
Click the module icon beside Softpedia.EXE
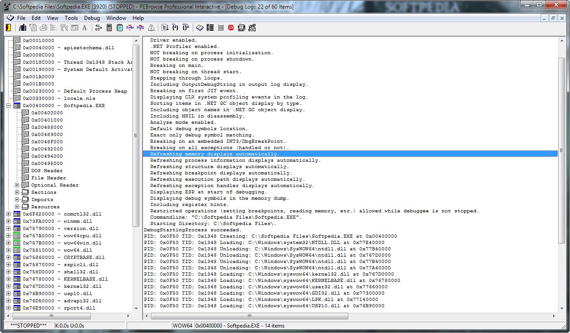(17, 105)
